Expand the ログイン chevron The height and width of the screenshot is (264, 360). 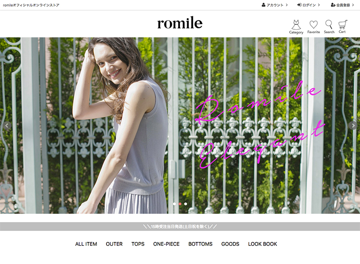tap(319, 5)
